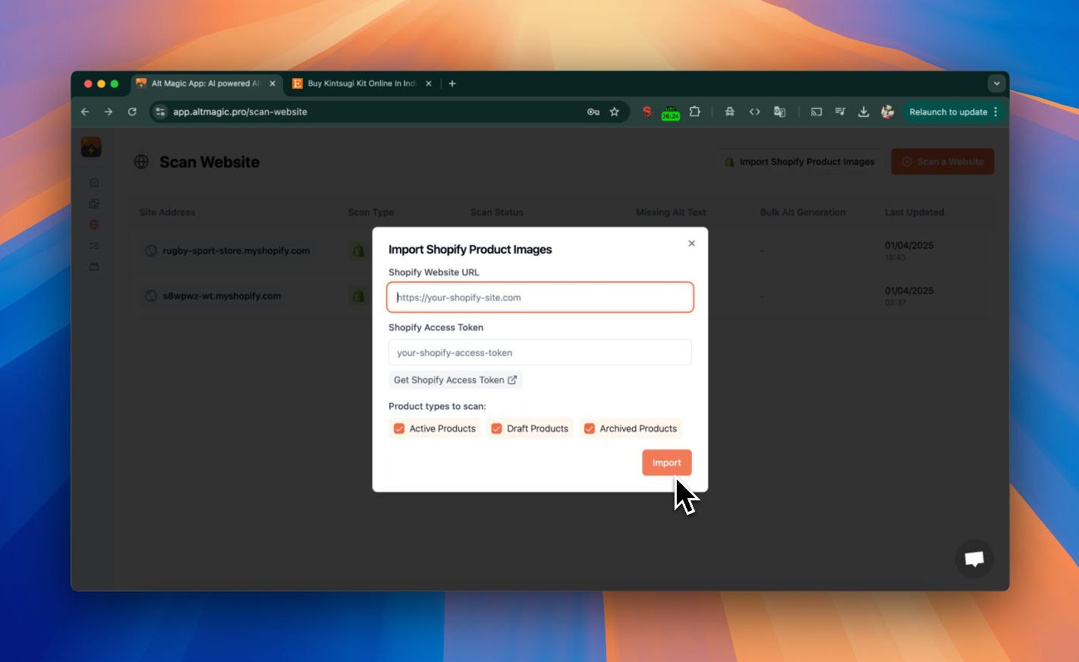The width and height of the screenshot is (1079, 662).
Task: Reload the current page
Action: (132, 112)
